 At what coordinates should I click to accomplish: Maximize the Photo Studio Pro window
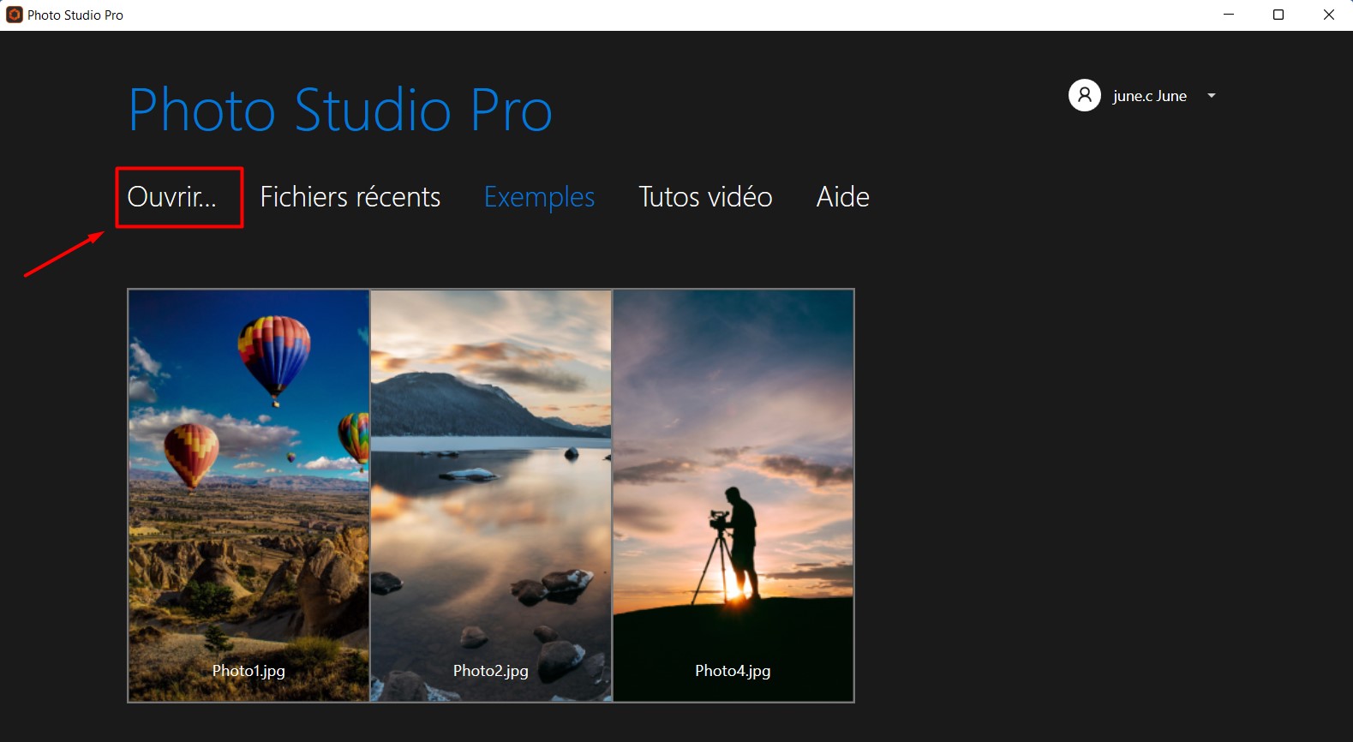(1278, 15)
